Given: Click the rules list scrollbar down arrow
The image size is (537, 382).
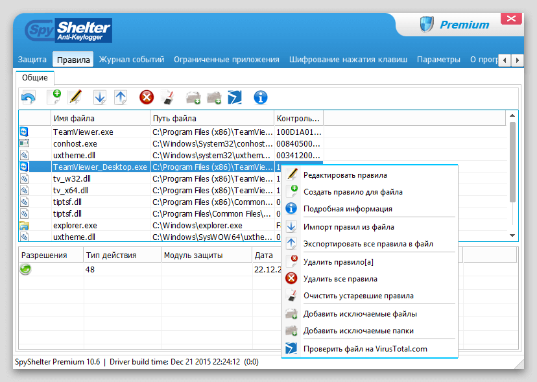Looking at the screenshot, I should click(x=512, y=235).
